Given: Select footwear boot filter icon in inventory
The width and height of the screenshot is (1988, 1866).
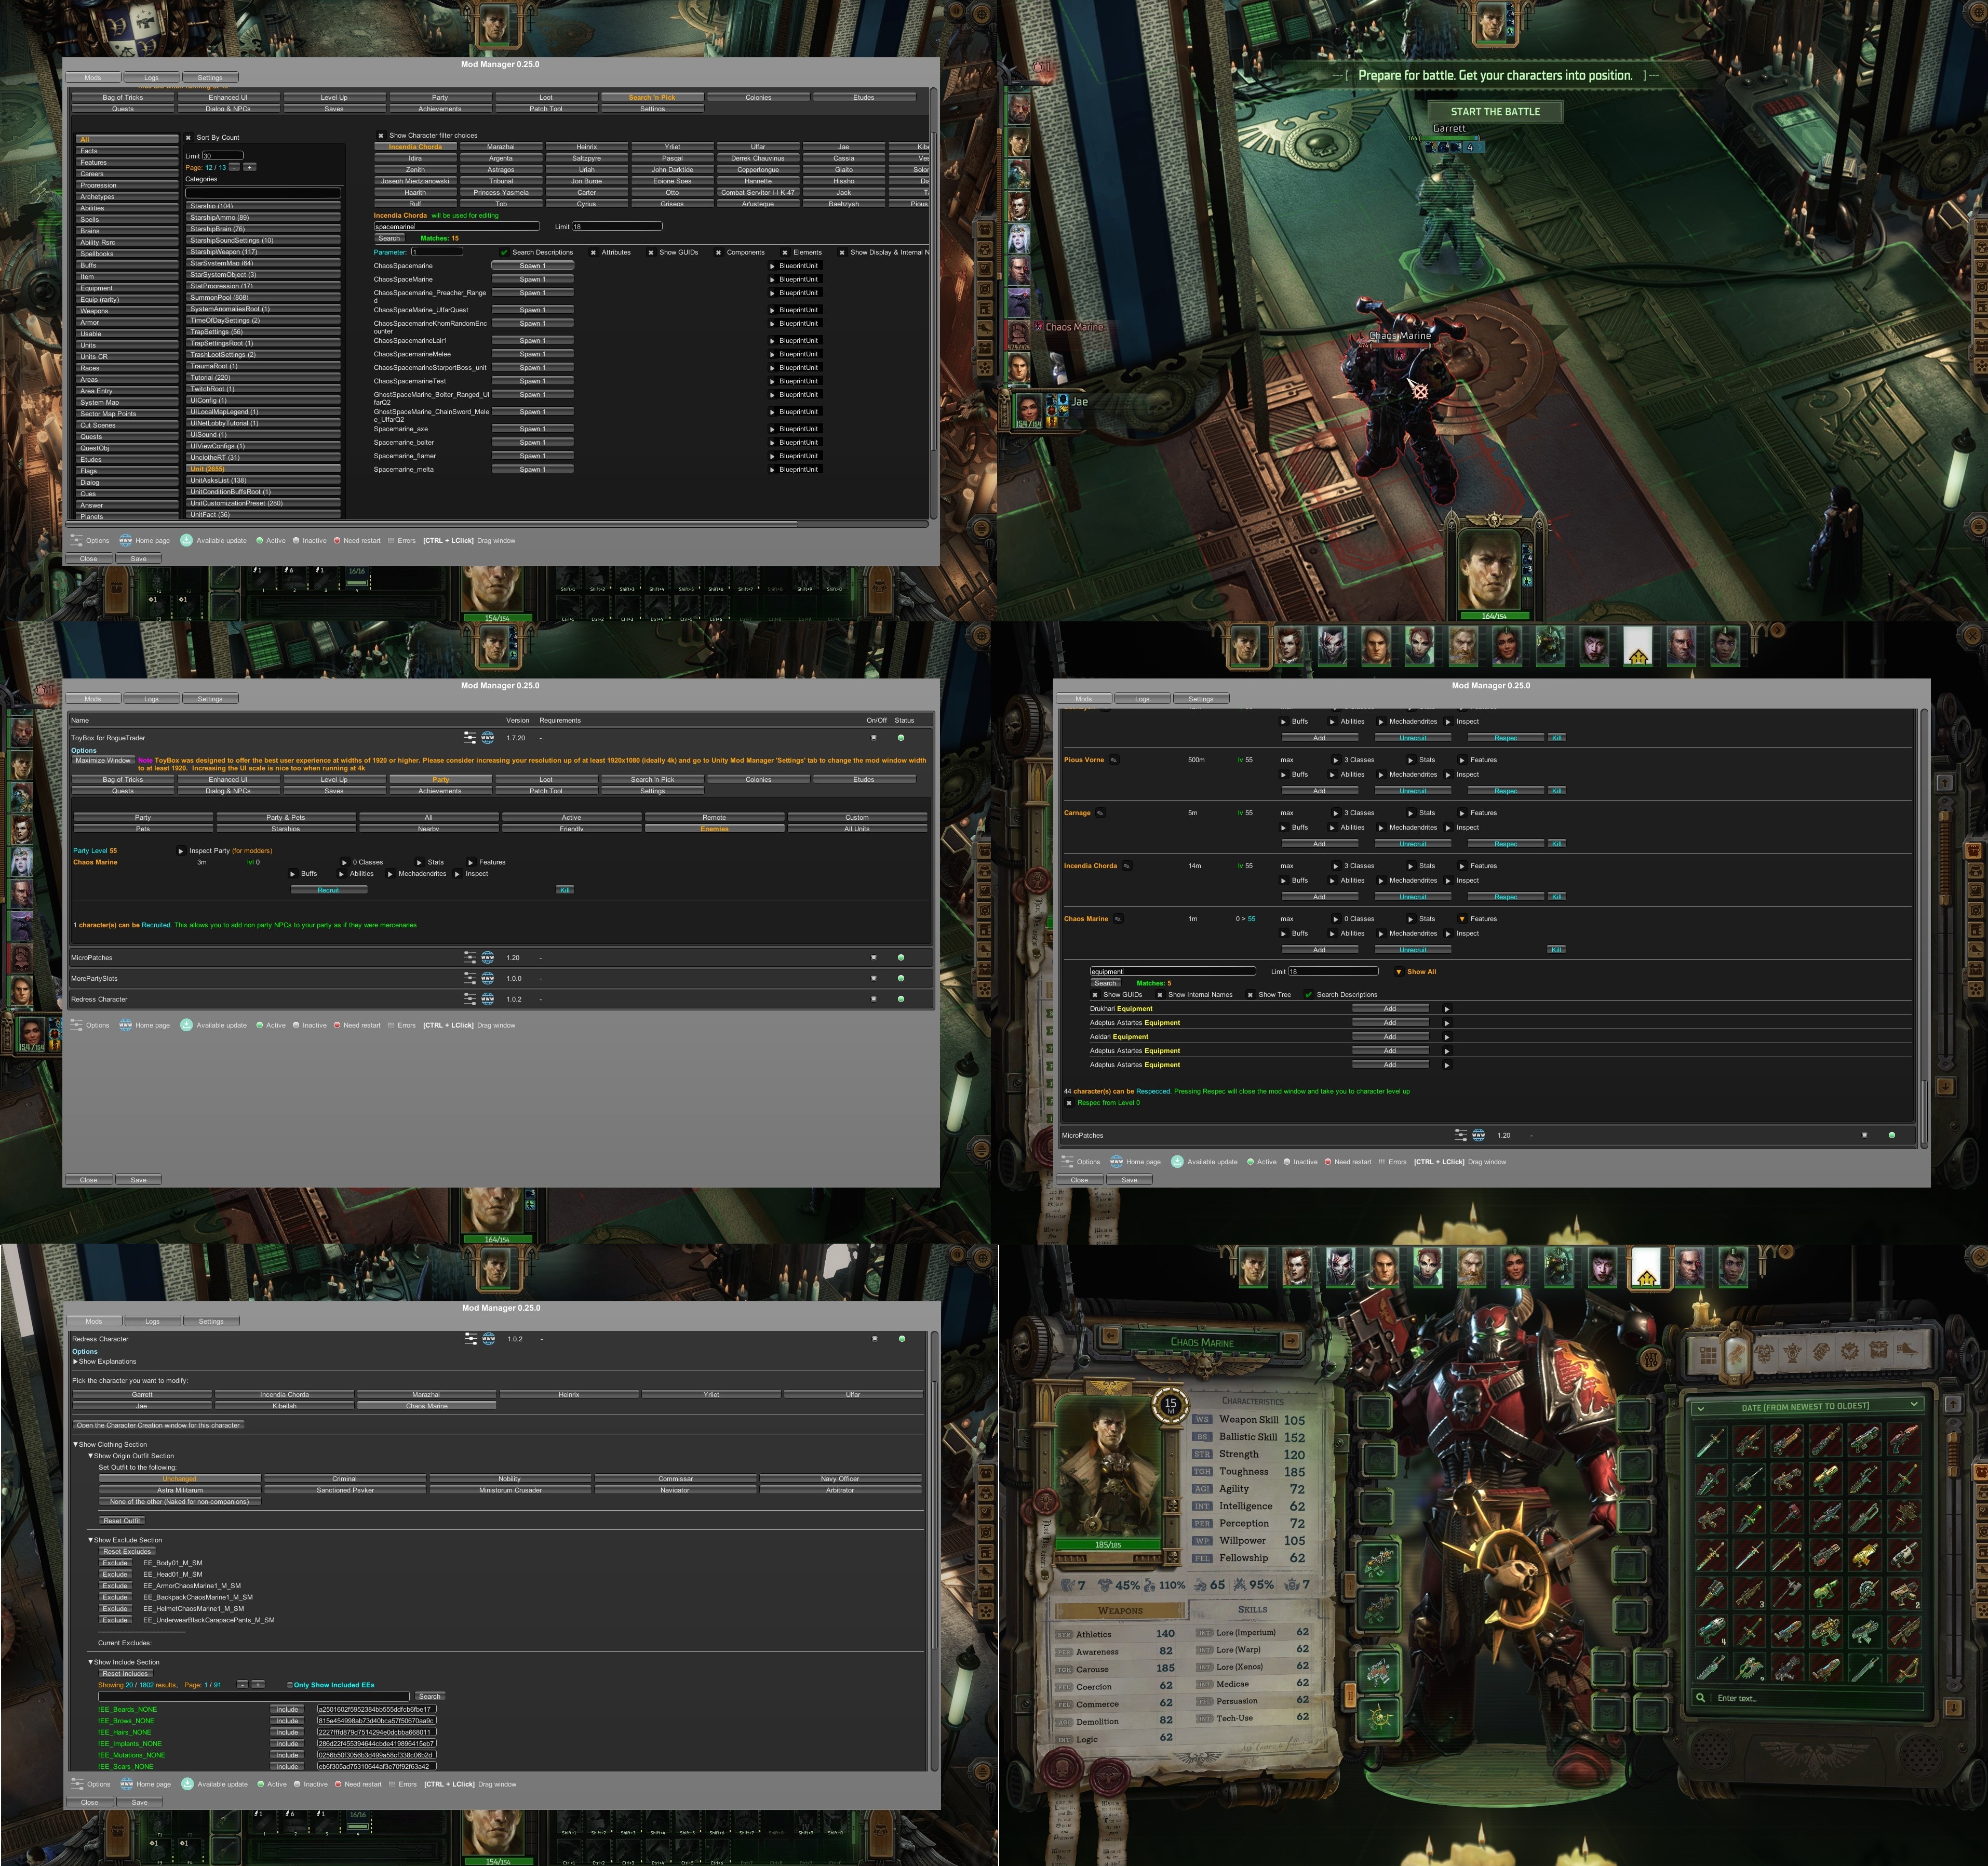Looking at the screenshot, I should (1906, 1352).
